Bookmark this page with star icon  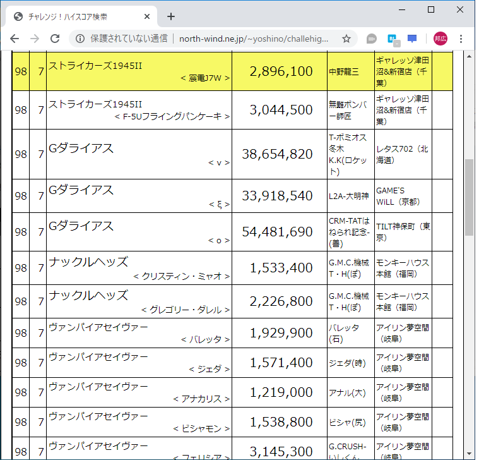click(346, 39)
